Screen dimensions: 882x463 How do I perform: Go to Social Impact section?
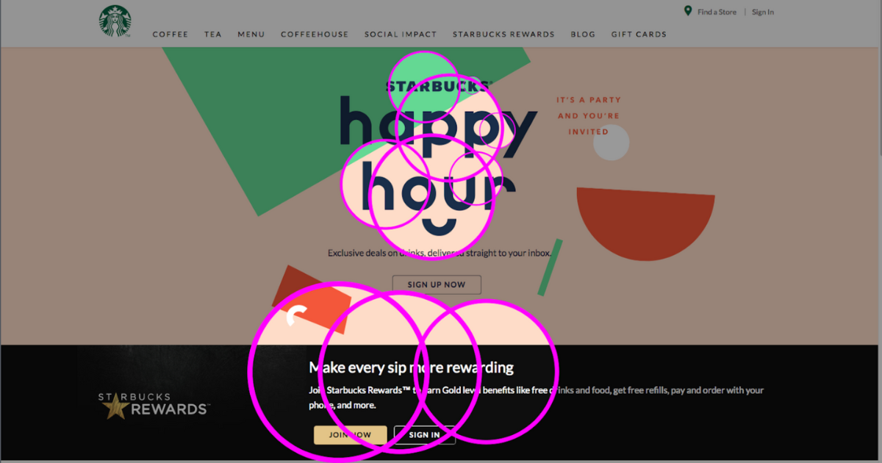pyautogui.click(x=401, y=35)
